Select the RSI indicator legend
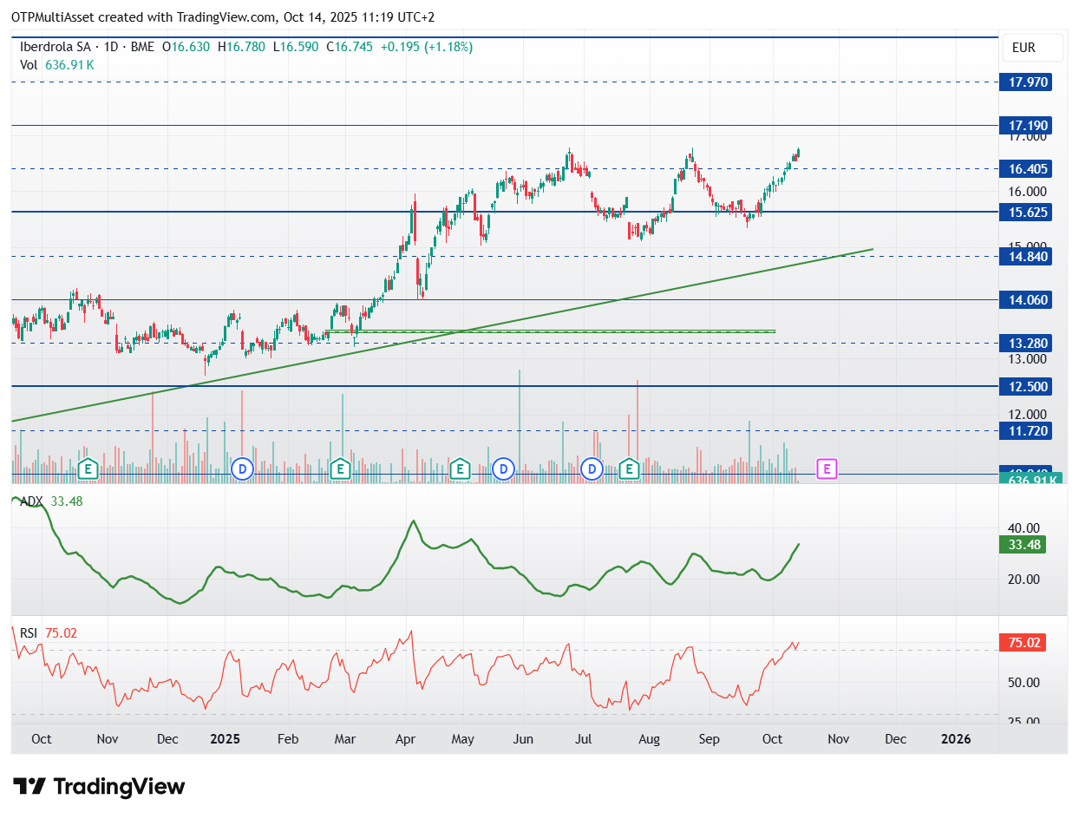Viewport: 1079px width, 819px height. [49, 633]
